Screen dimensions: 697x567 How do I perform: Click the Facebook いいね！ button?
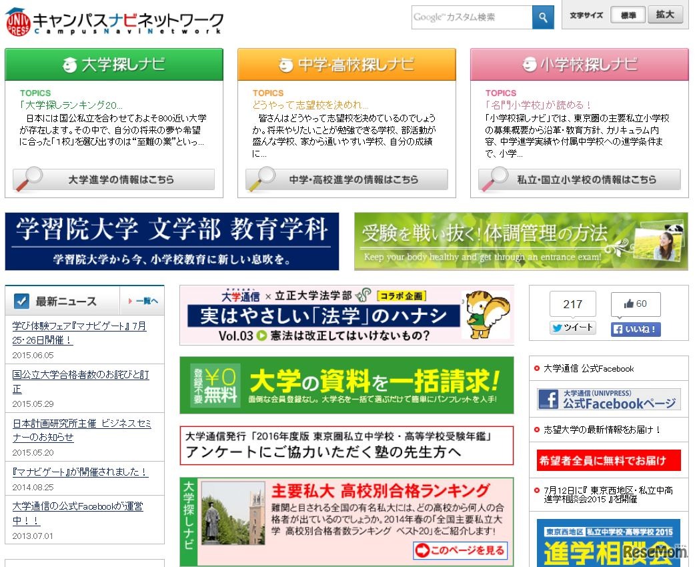pos(636,329)
